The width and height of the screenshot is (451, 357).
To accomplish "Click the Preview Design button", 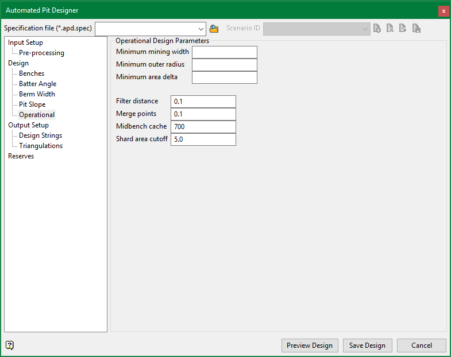I will 310,345.
